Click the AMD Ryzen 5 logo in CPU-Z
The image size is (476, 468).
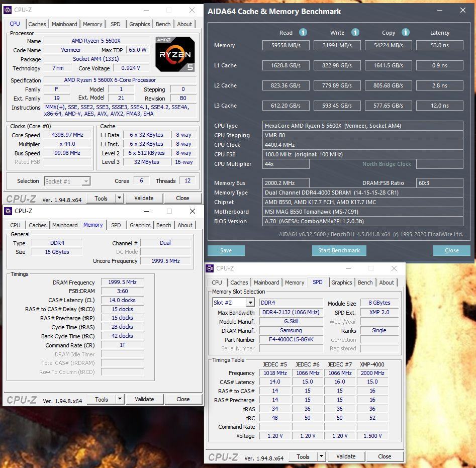click(175, 54)
